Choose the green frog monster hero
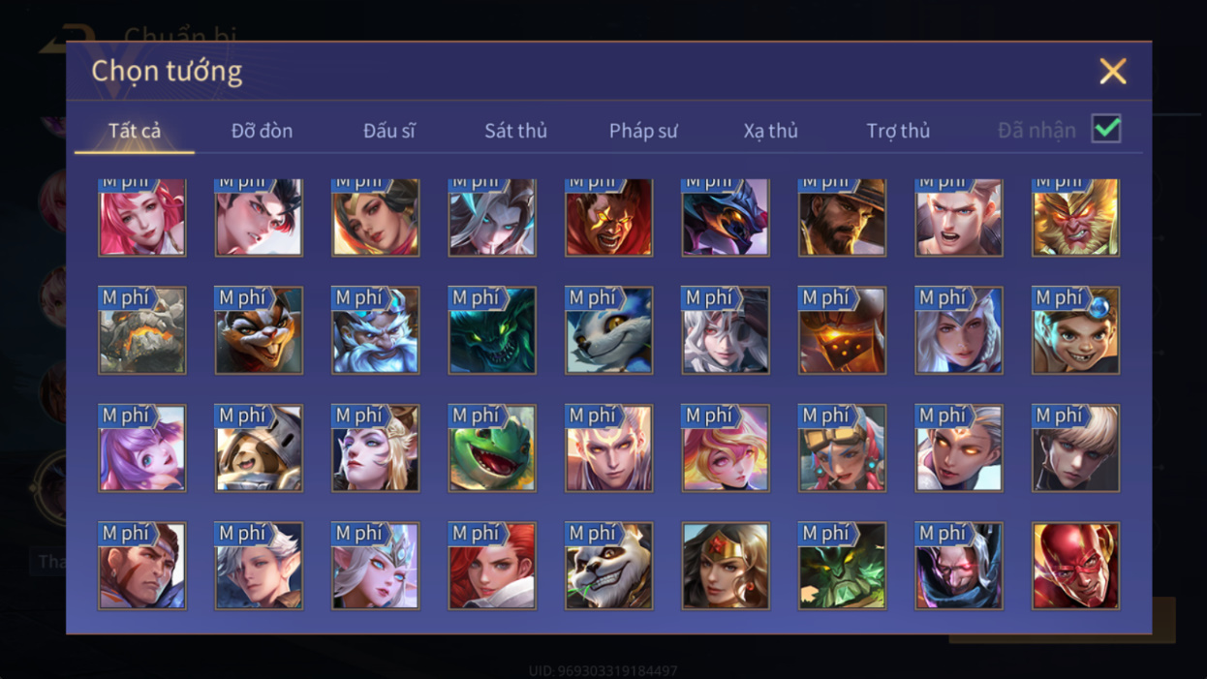This screenshot has width=1207, height=679. point(492,448)
